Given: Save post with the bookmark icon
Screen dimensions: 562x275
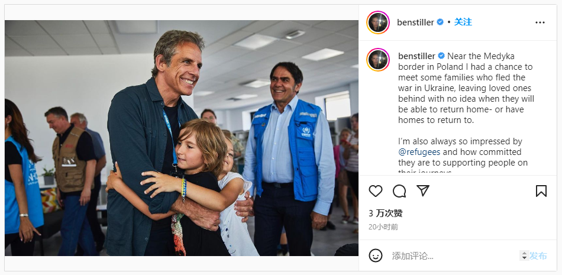Looking at the screenshot, I should [x=541, y=191].
